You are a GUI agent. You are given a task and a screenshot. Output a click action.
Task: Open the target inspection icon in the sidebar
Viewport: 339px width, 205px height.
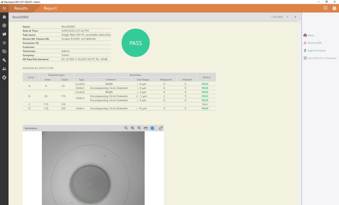(x=4, y=26)
